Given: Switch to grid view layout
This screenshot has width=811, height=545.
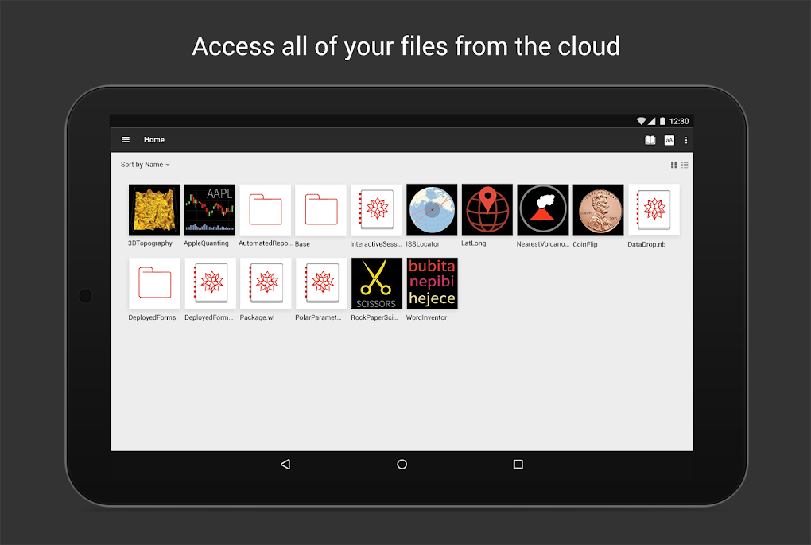Looking at the screenshot, I should (x=675, y=165).
